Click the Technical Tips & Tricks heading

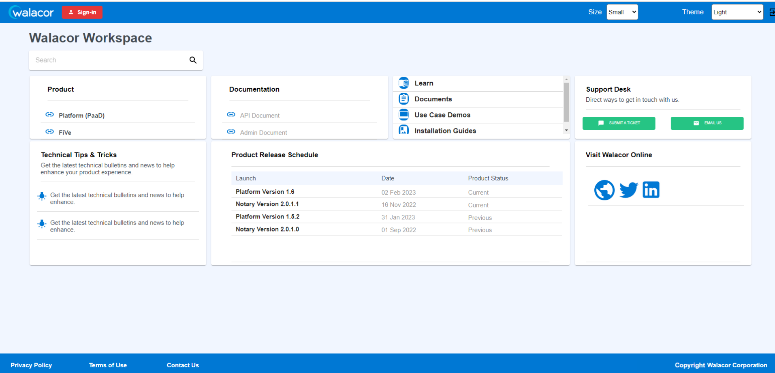click(79, 155)
